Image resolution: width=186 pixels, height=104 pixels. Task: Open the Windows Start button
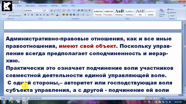click(x=4, y=102)
